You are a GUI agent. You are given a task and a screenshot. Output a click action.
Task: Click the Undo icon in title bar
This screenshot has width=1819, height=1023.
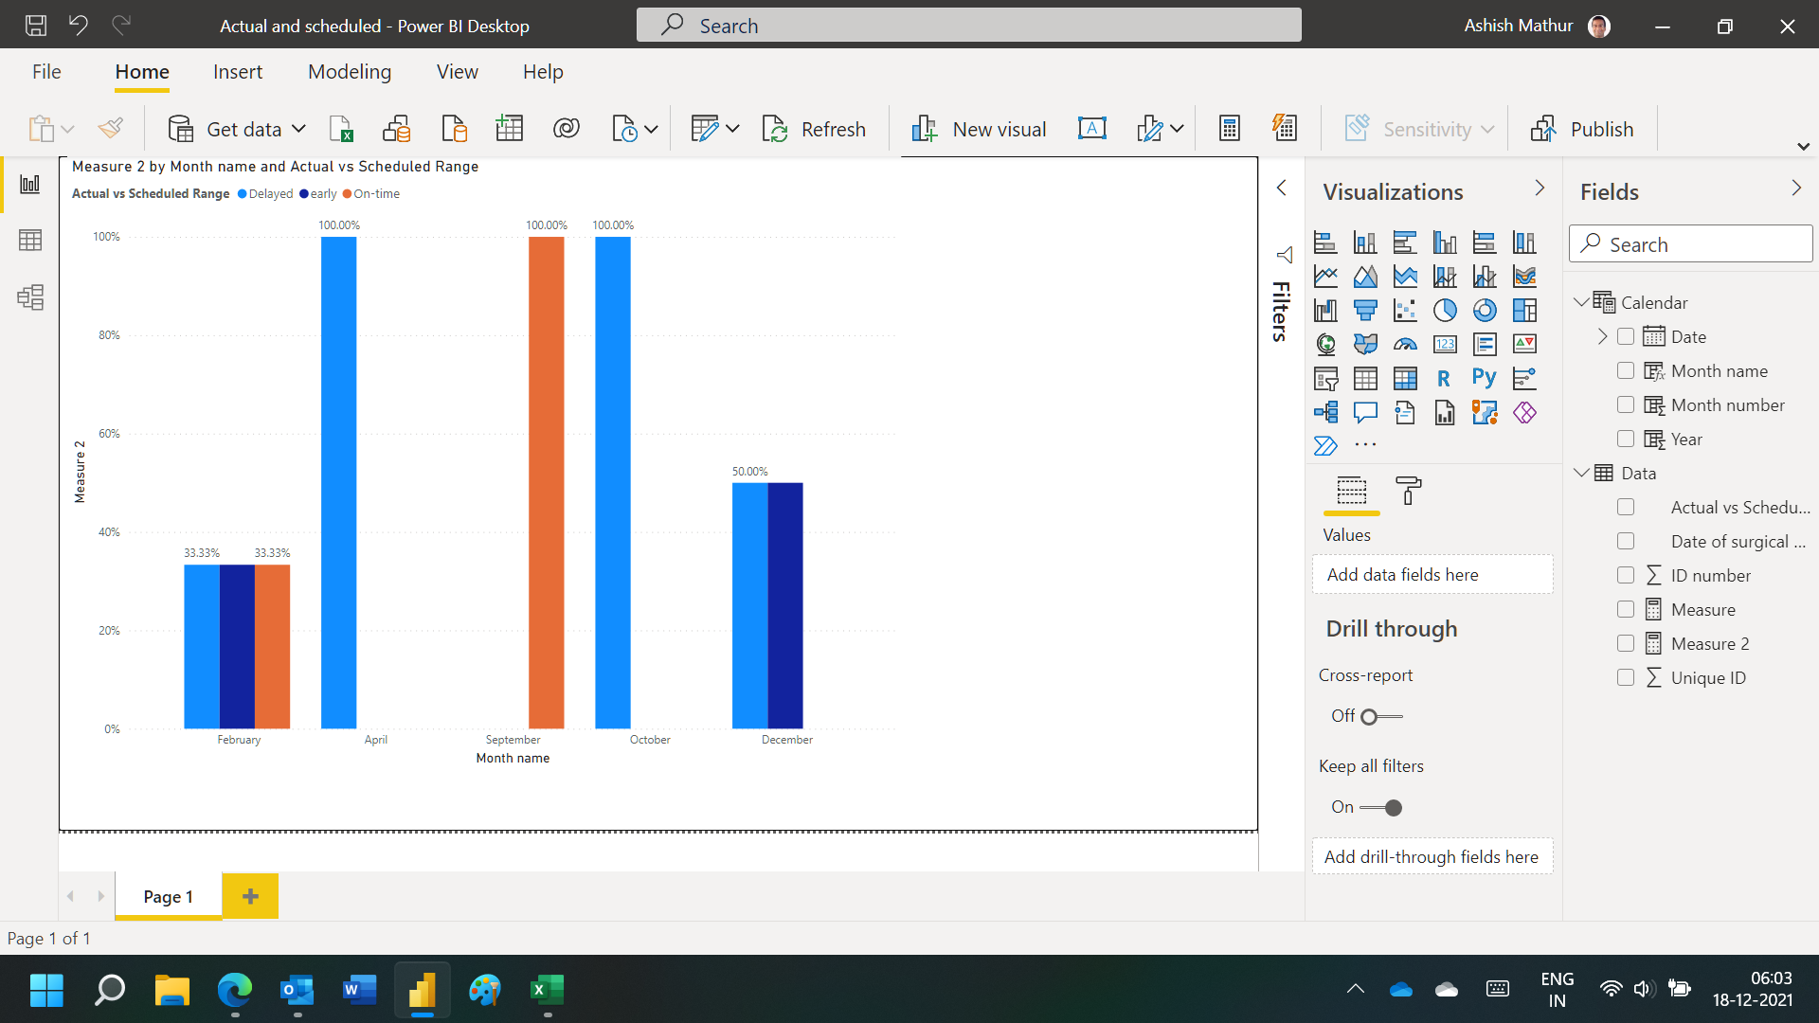coord(79,26)
